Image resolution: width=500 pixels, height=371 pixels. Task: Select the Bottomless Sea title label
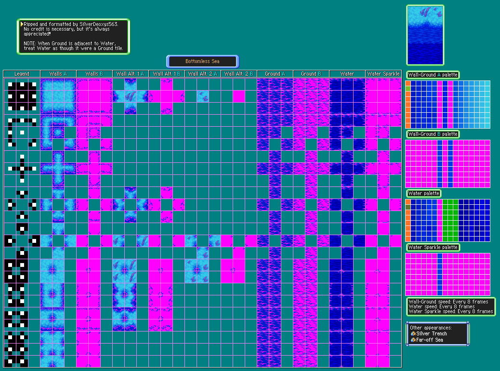[202, 61]
